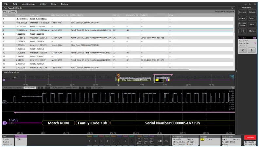Open the Bus 1 1-Wire badge
This screenshot has height=147, width=259.
[x=21, y=140]
